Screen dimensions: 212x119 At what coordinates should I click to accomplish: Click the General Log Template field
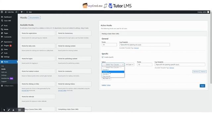(x=144, y=45)
